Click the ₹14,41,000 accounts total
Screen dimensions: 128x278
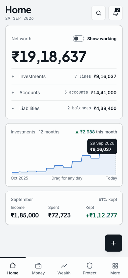(103, 93)
